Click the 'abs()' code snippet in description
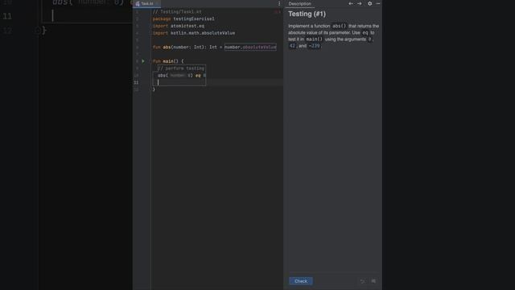The image size is (515, 290). pos(339,26)
